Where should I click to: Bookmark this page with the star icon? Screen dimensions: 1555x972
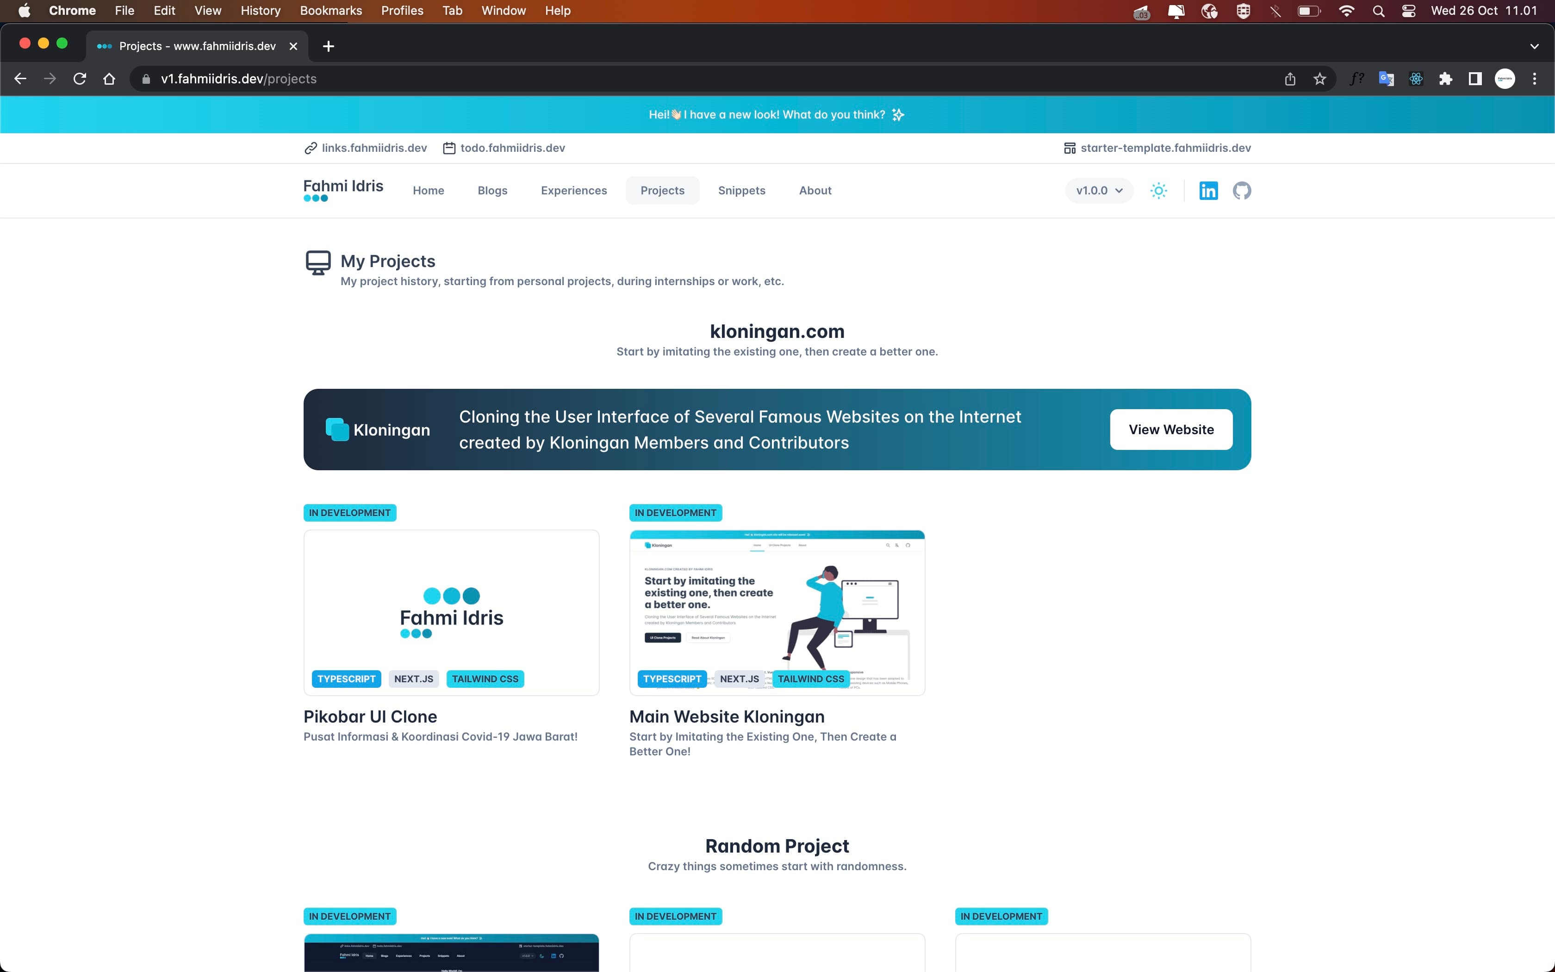[x=1320, y=79]
